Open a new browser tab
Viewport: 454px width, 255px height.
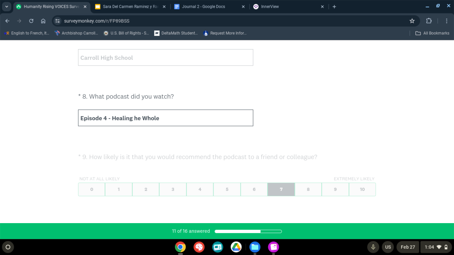334,7
